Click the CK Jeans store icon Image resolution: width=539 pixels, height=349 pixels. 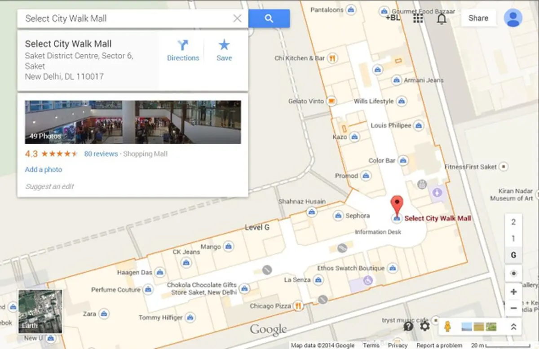[186, 263]
